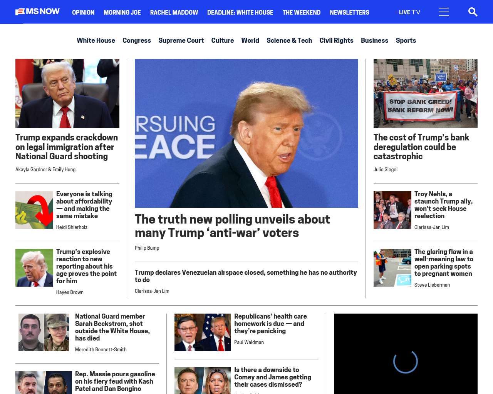View author Steve Lieberman
Image resolution: width=493 pixels, height=394 pixels.
click(432, 285)
